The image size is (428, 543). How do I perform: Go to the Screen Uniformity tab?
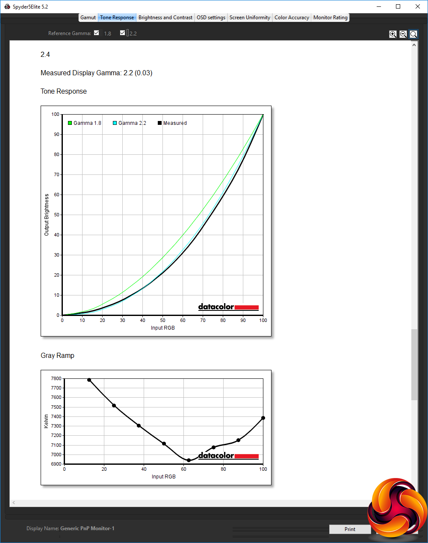click(250, 18)
